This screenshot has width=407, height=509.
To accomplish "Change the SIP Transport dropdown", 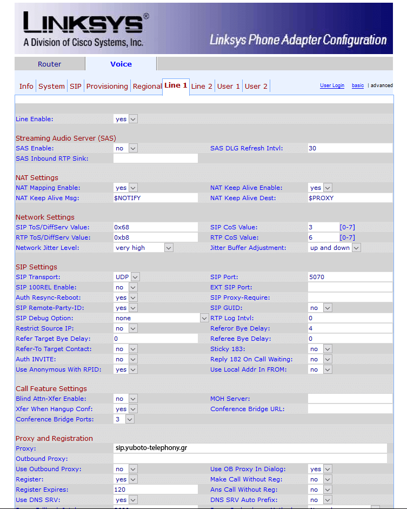I will point(126,277).
